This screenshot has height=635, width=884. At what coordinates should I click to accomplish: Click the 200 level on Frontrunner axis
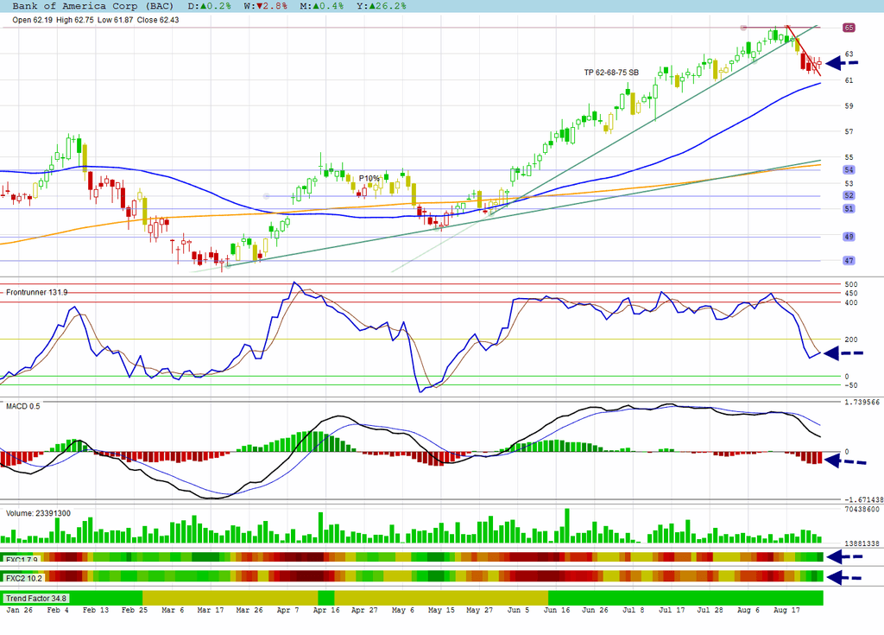coord(851,340)
